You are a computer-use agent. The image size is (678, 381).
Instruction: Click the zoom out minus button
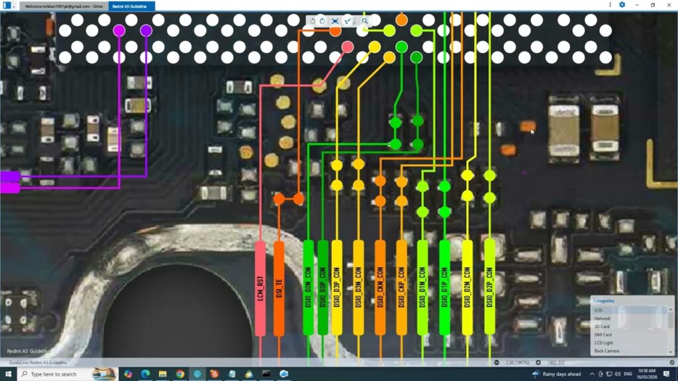497,362
